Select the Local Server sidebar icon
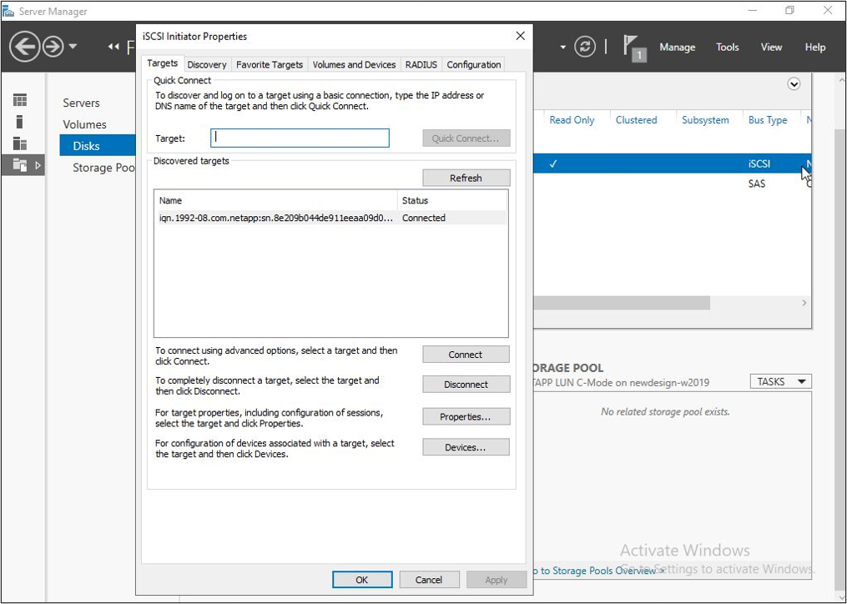The width and height of the screenshot is (847, 604). click(20, 122)
